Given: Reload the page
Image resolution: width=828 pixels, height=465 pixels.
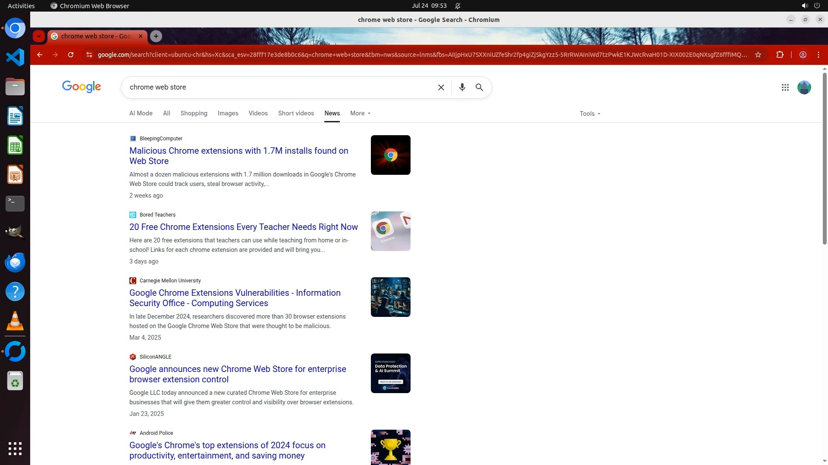Looking at the screenshot, I should coord(71,55).
